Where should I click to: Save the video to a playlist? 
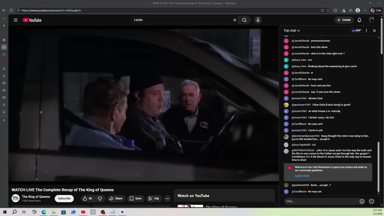(x=135, y=199)
